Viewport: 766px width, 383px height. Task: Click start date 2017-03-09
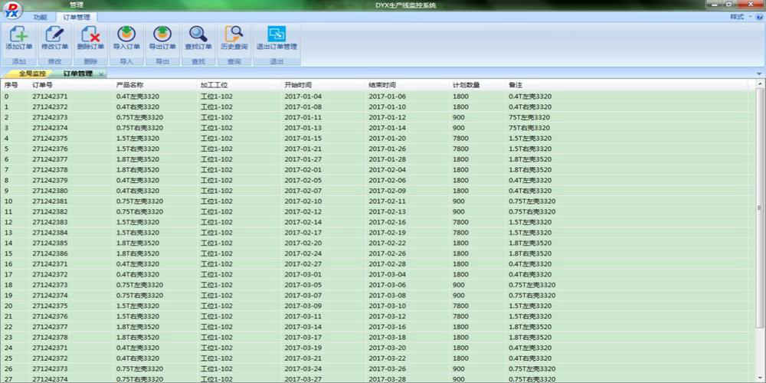[303, 306]
